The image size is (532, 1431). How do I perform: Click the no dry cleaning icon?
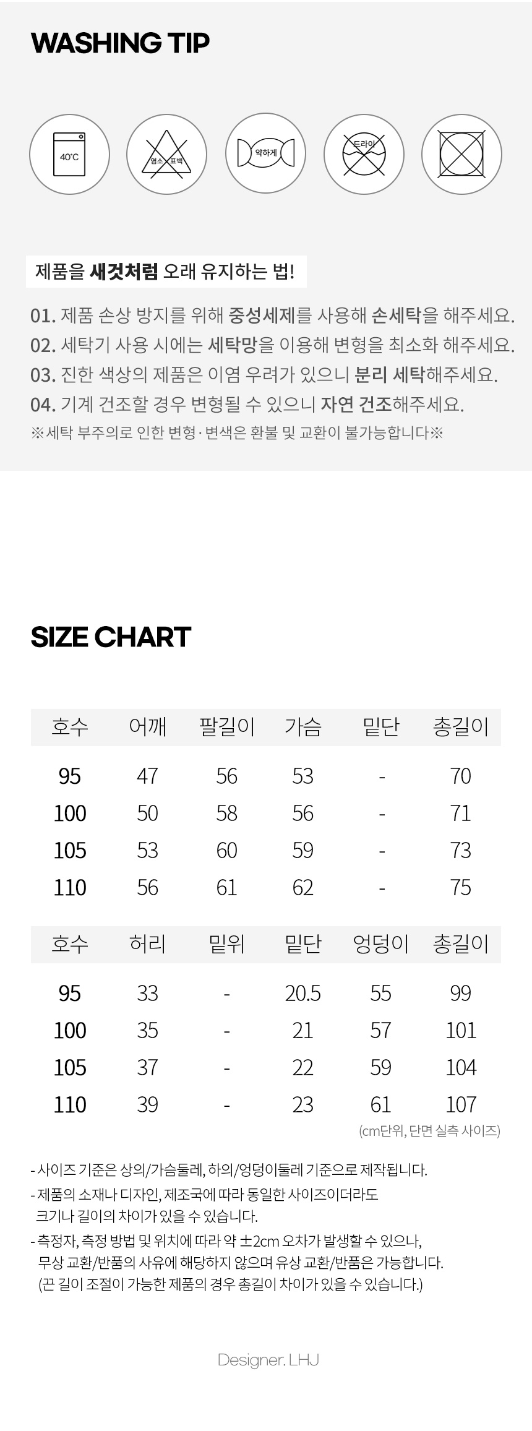click(x=364, y=154)
